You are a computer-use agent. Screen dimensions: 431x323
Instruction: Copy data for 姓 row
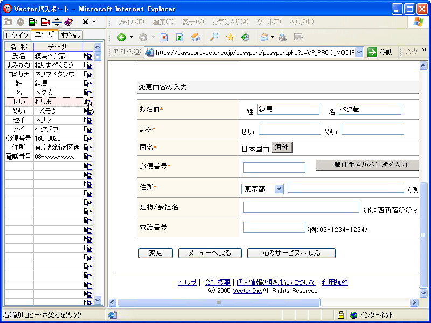point(88,83)
